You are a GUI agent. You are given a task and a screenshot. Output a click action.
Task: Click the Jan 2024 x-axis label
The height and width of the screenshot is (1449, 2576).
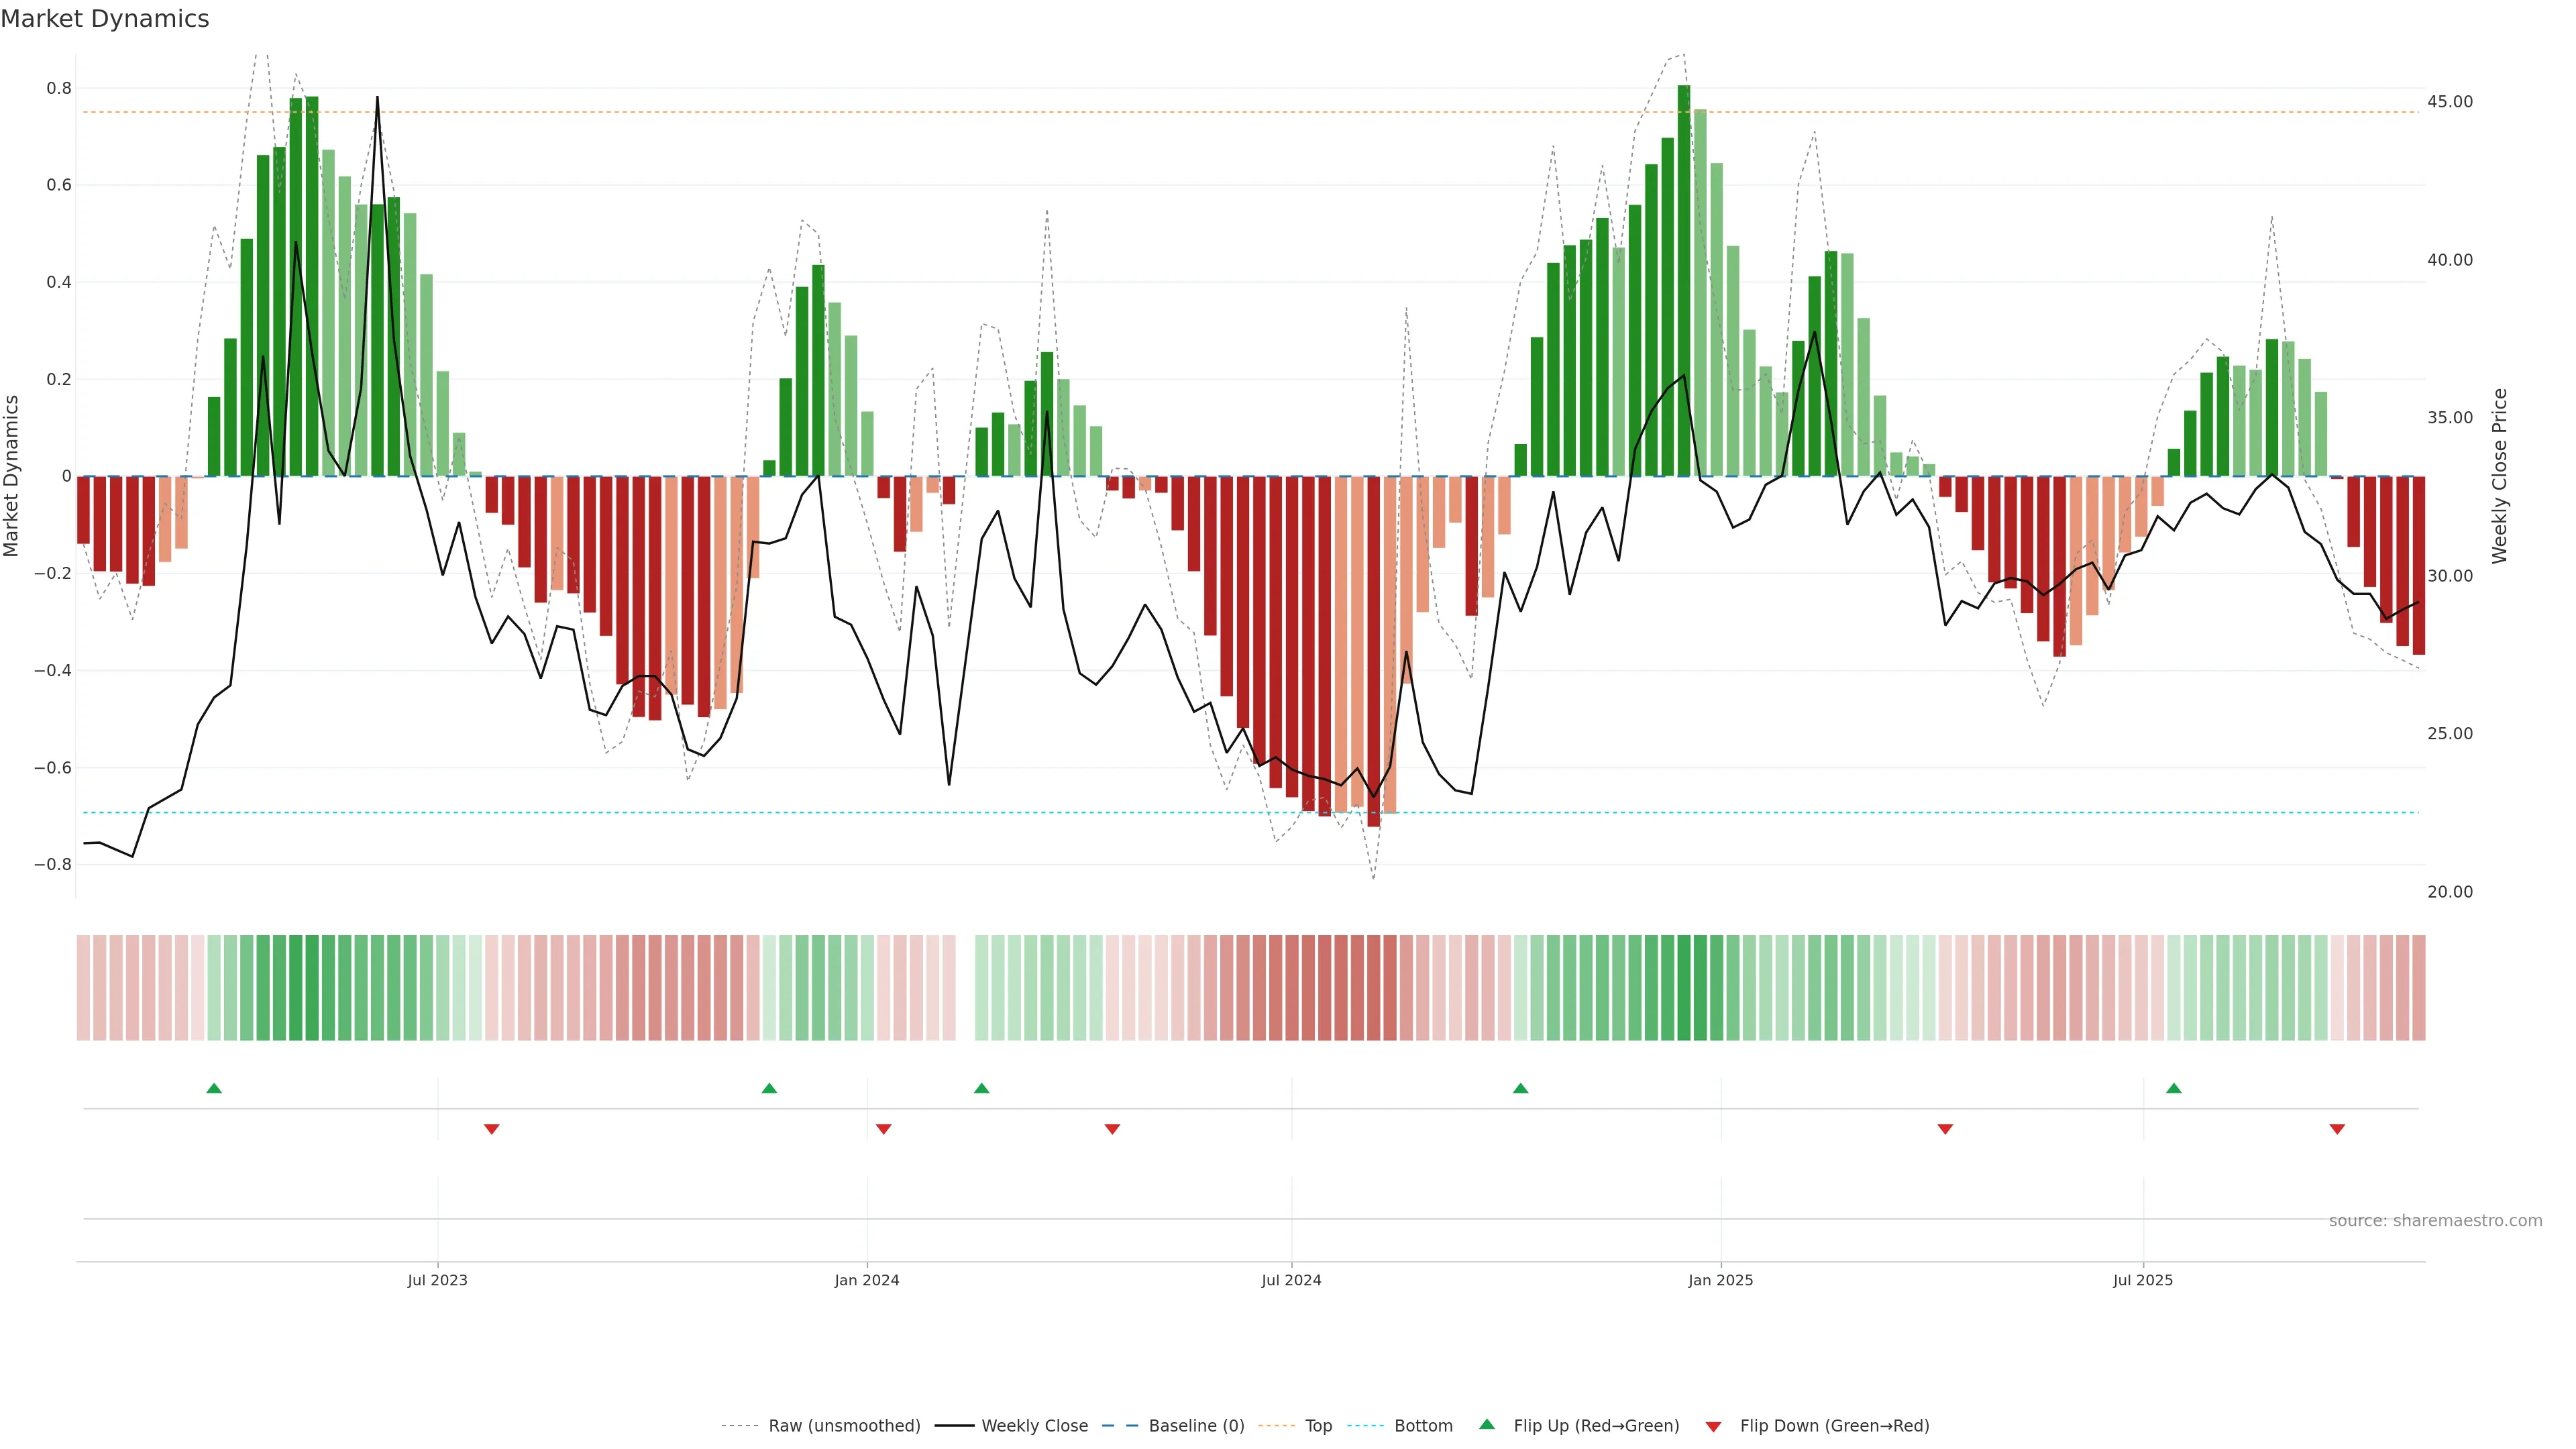click(867, 1280)
